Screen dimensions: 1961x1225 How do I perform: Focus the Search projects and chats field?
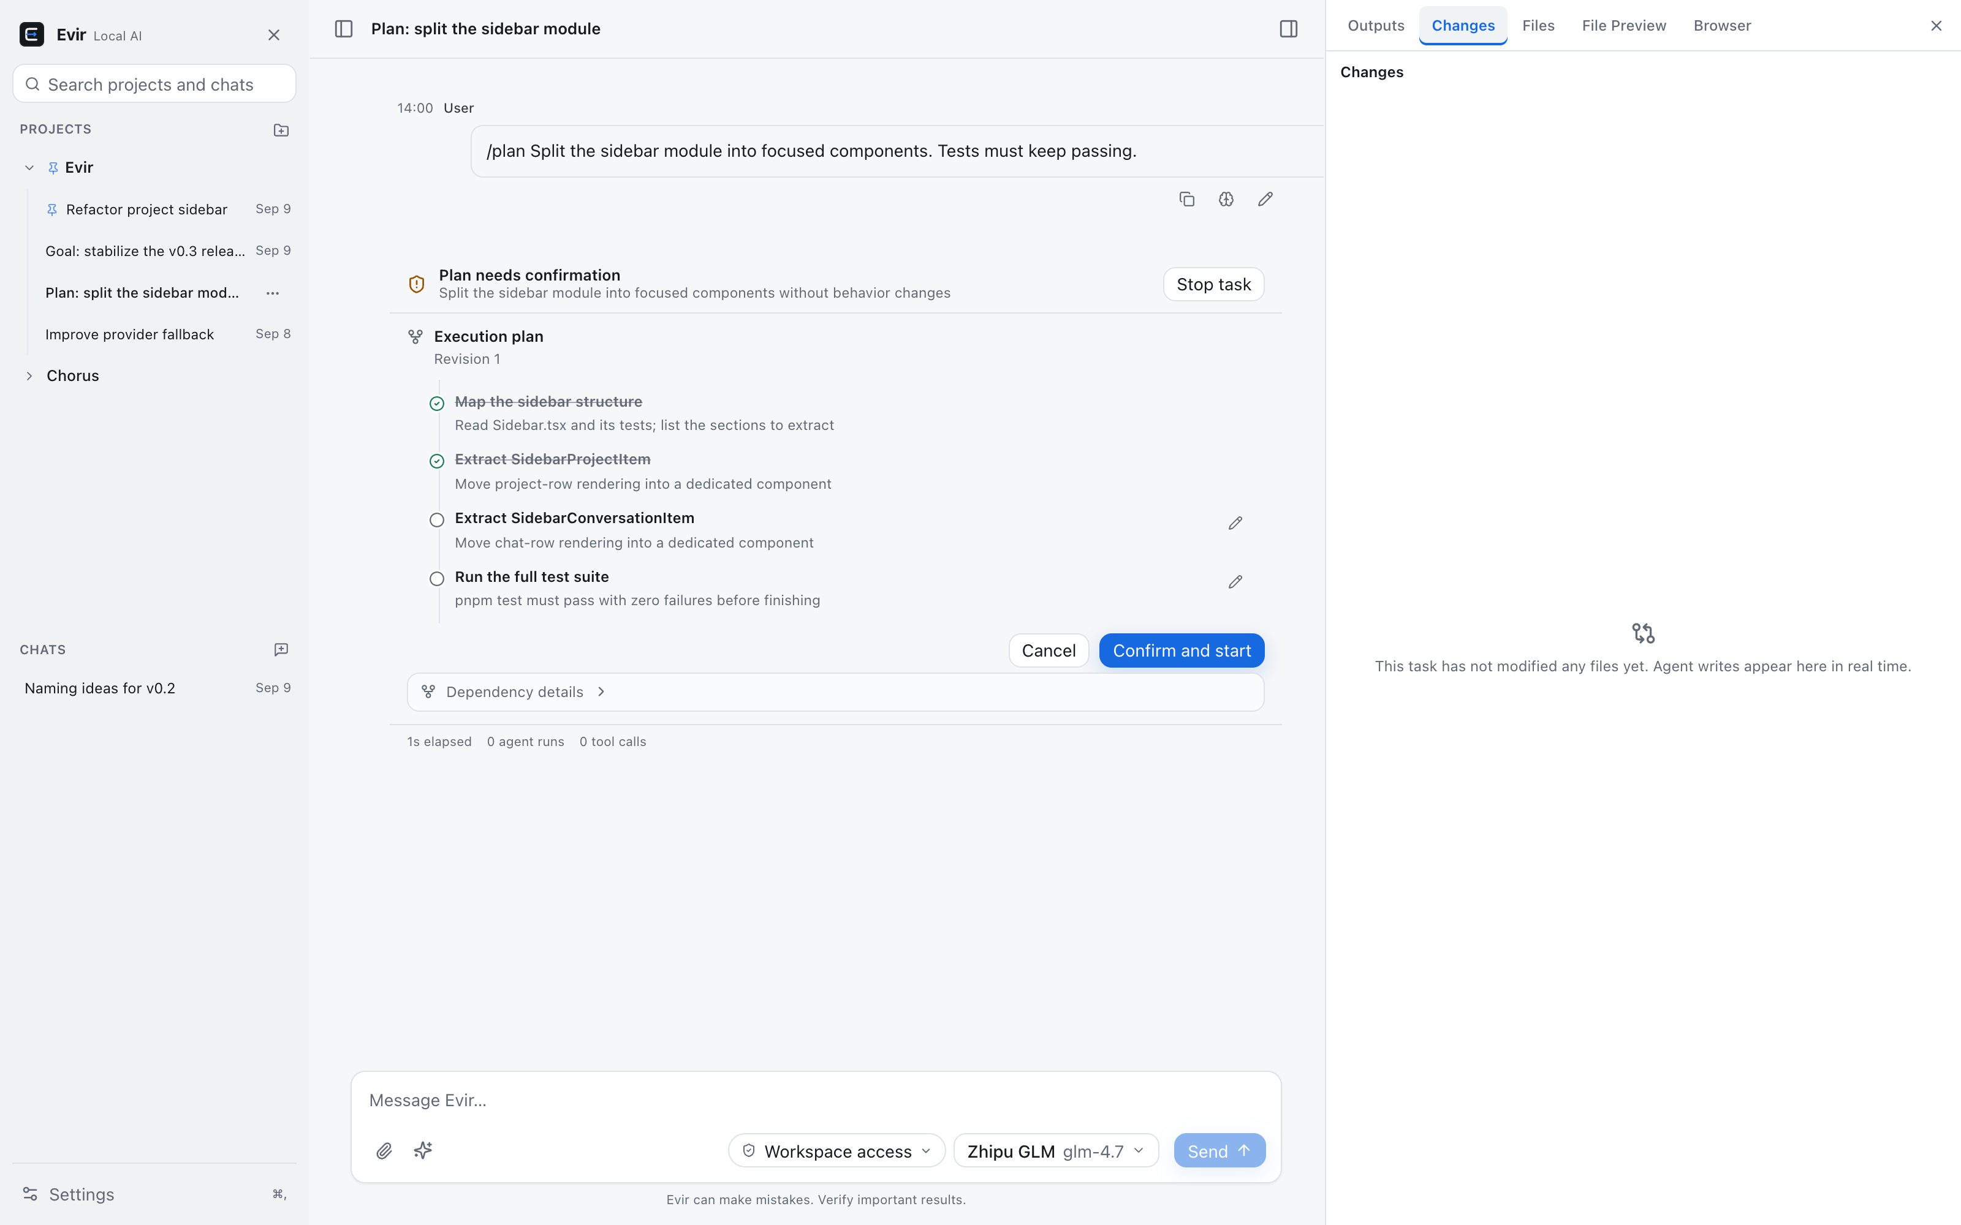[154, 85]
